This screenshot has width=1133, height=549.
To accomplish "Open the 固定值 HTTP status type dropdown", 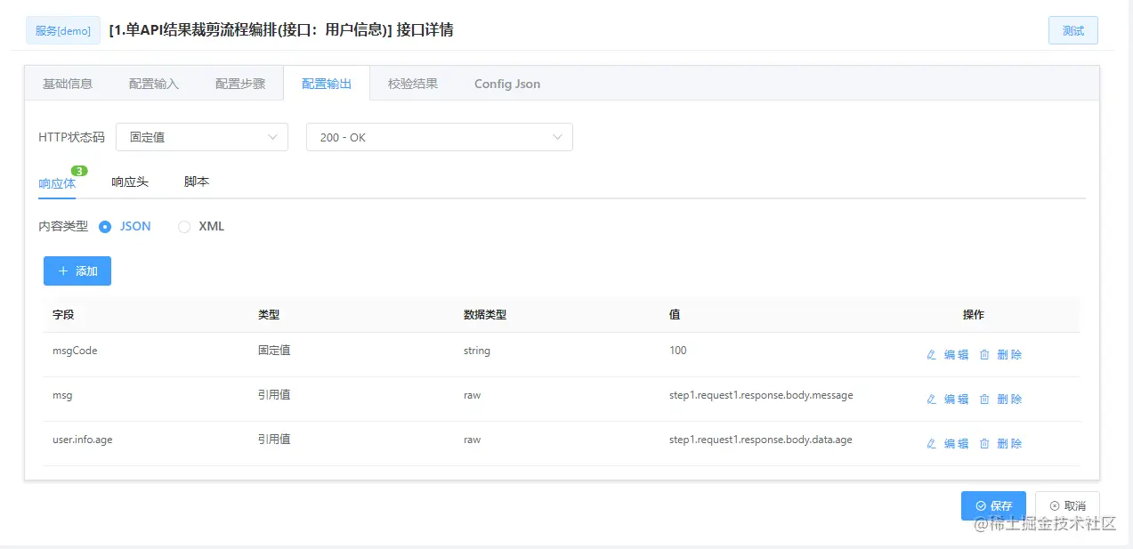I will tap(202, 137).
